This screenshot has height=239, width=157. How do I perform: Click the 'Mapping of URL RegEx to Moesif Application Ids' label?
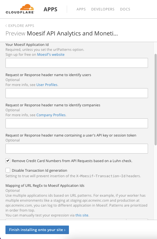pos(45,185)
